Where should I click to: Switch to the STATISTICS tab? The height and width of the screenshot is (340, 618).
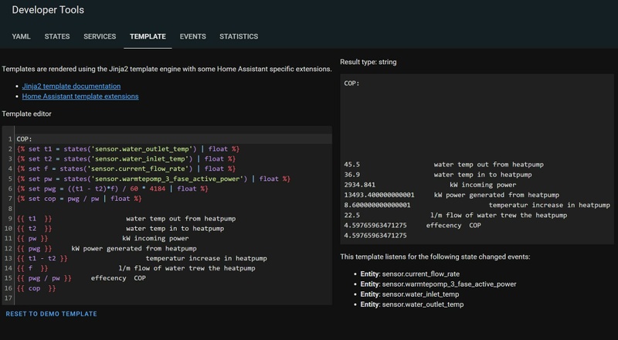click(239, 36)
